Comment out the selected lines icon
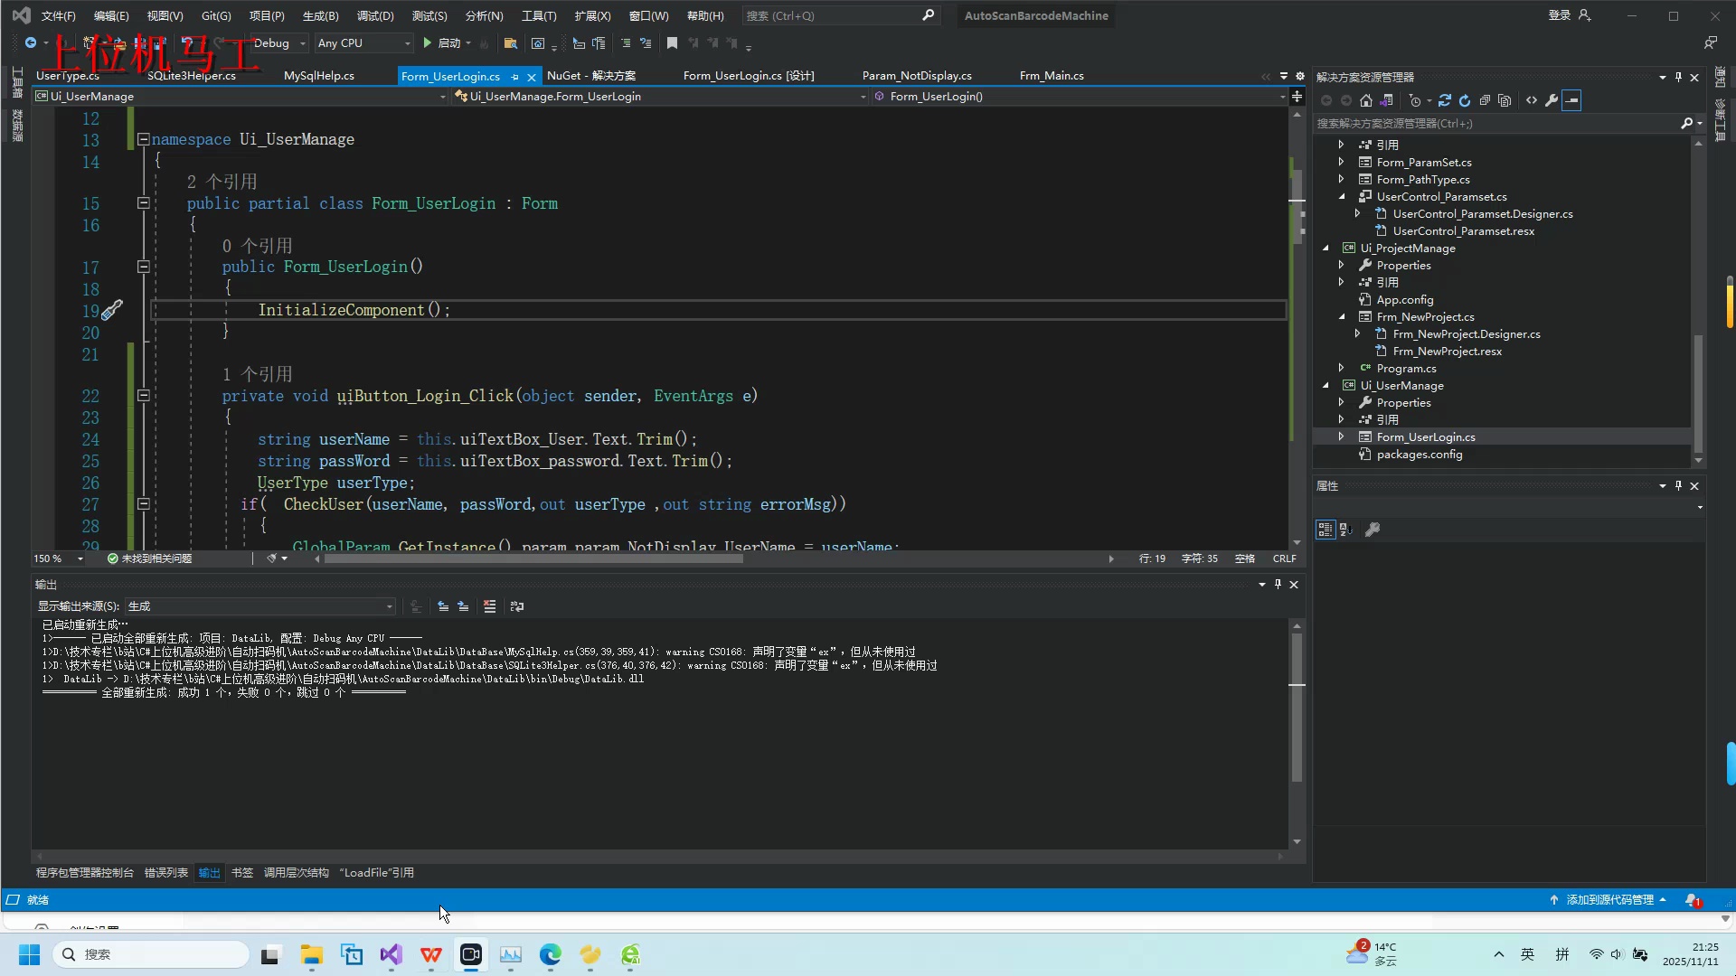Screen dimensions: 1736x976 tap(625, 42)
